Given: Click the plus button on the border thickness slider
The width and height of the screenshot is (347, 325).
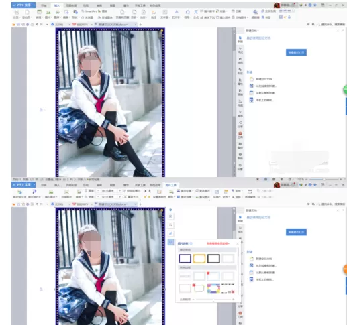Looking at the screenshot, I should tap(233, 299).
